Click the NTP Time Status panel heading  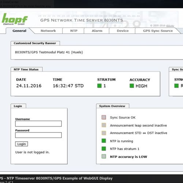[x=26, y=70]
